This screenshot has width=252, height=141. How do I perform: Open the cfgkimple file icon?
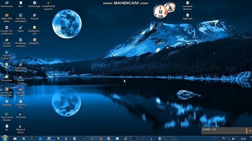tap(187, 17)
